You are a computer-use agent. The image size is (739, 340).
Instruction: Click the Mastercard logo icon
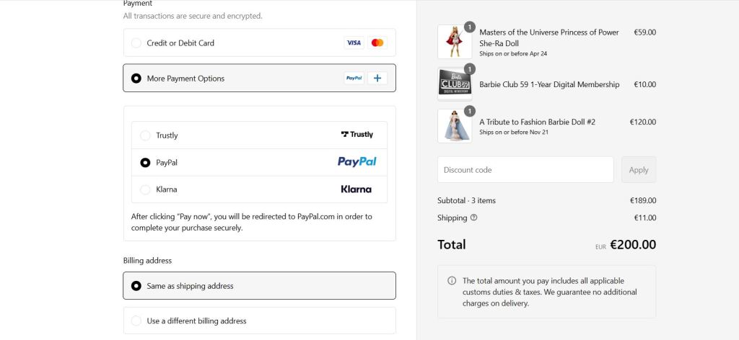377,42
